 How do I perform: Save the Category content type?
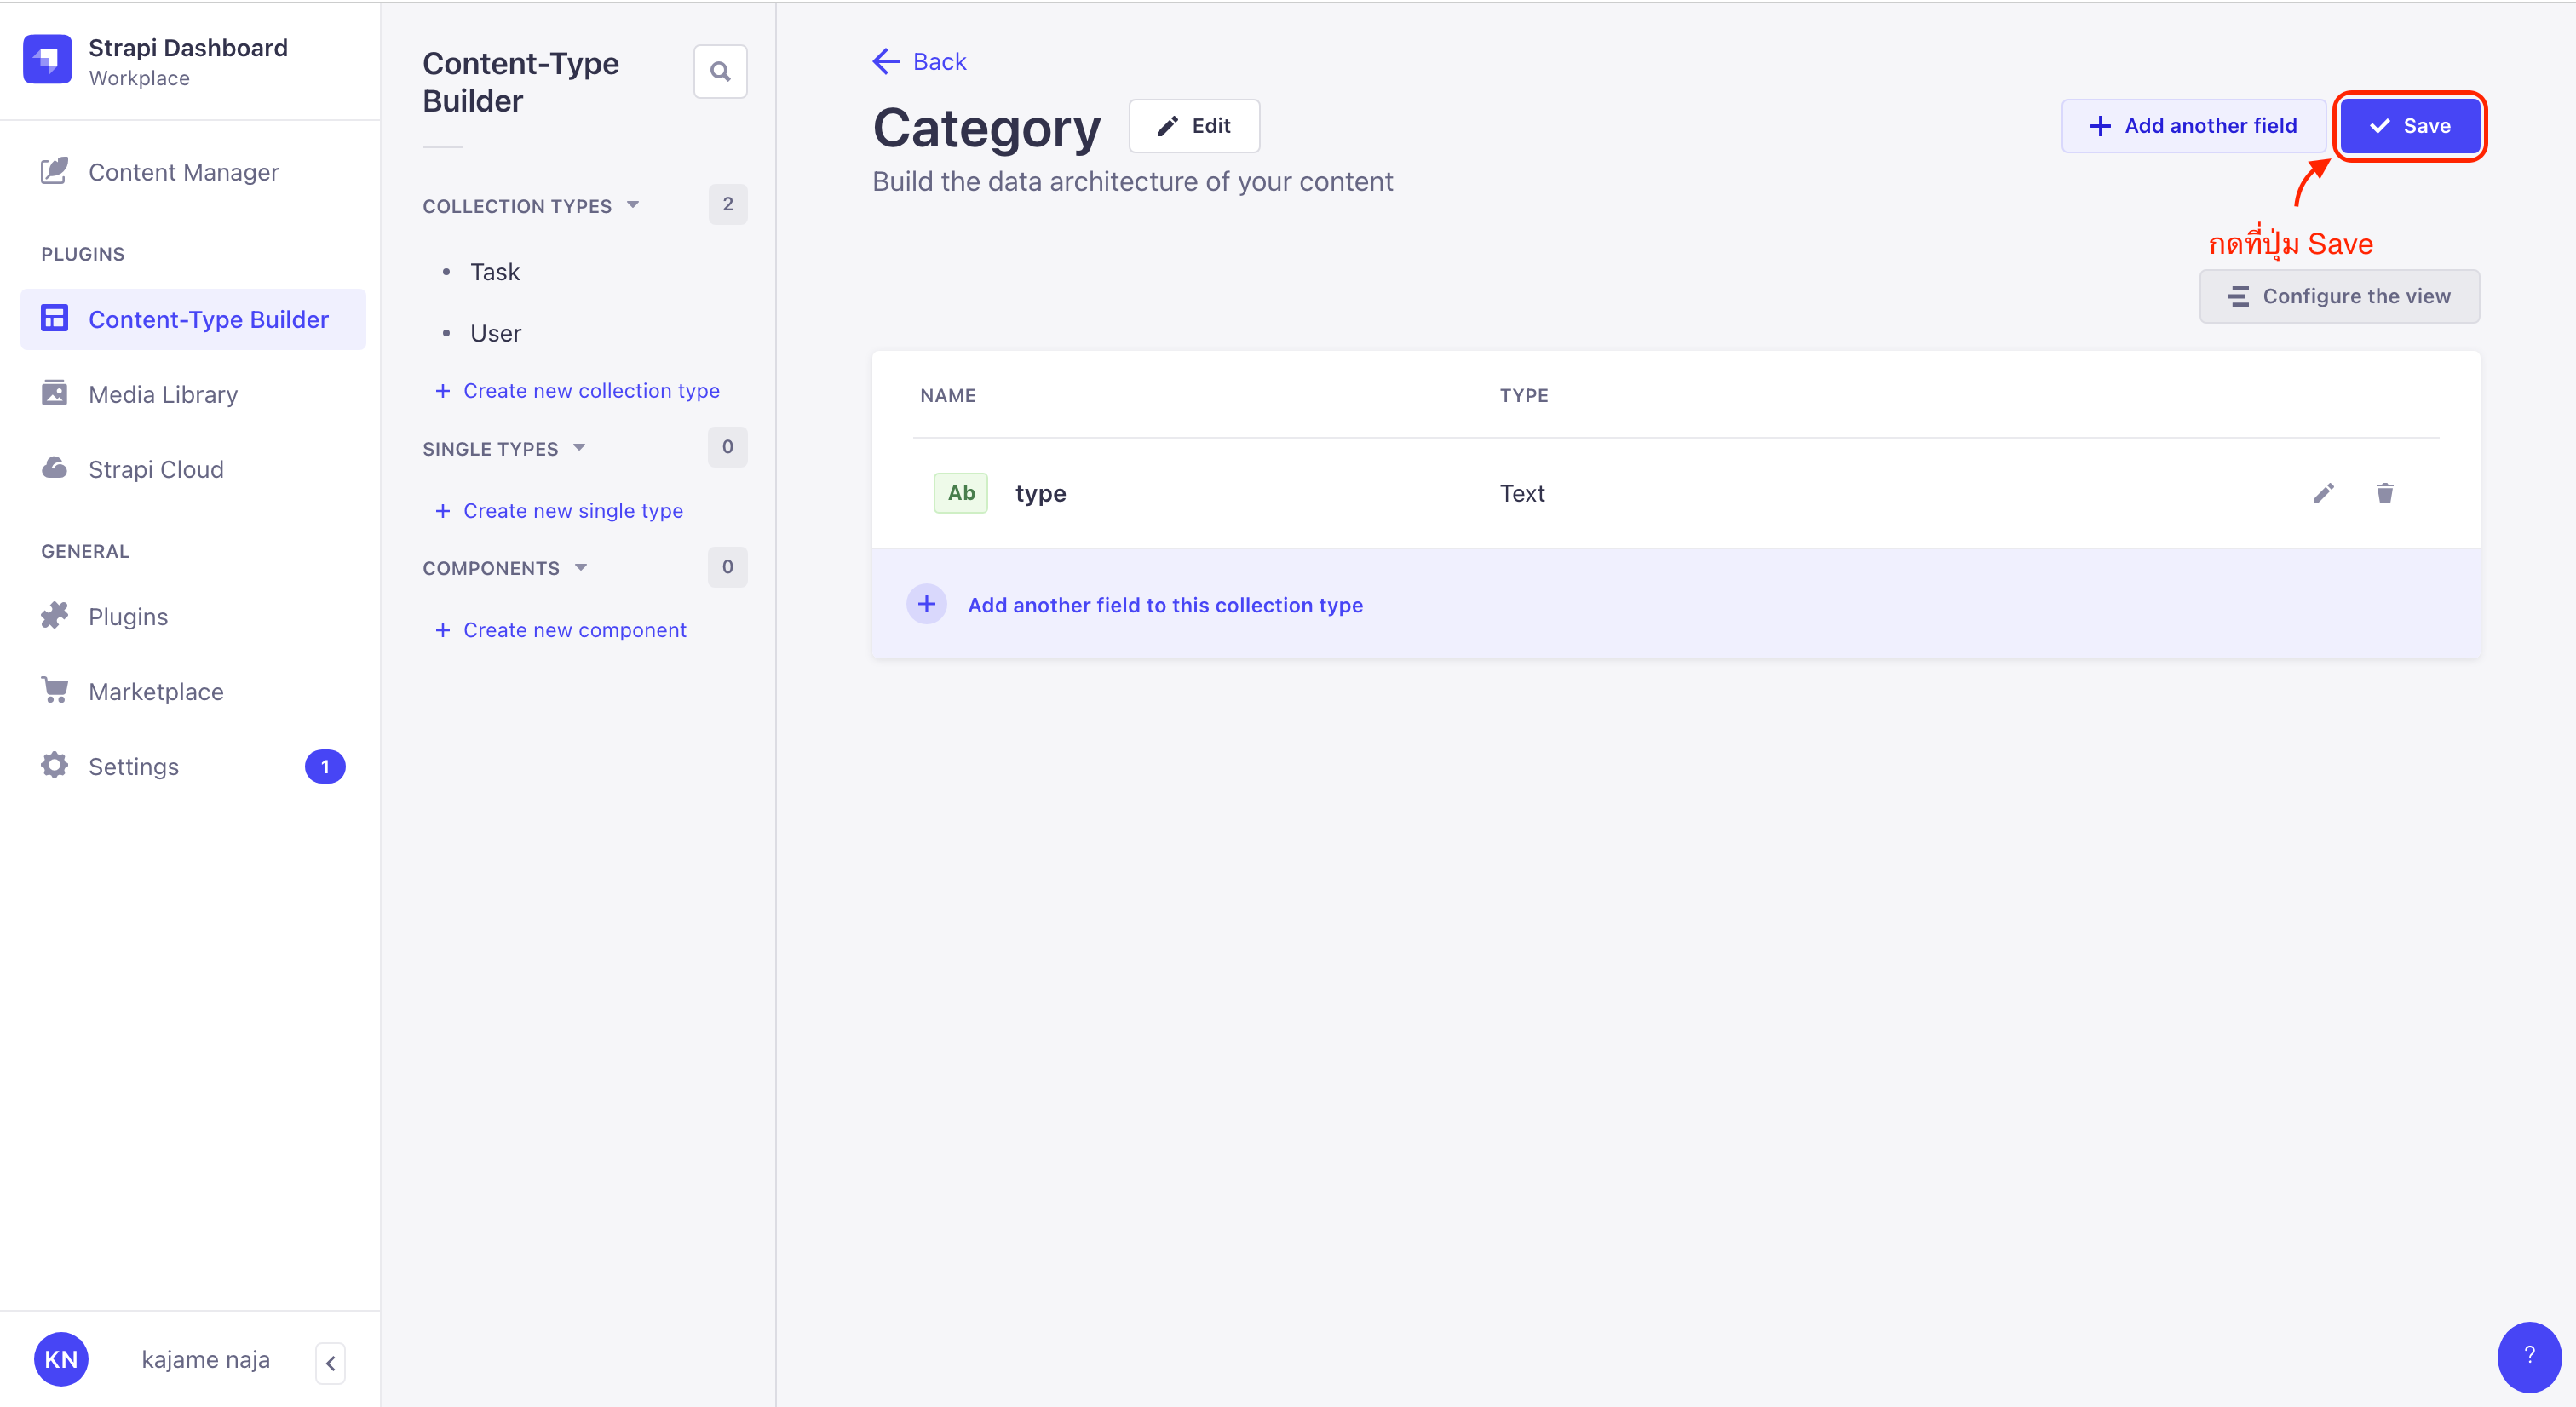(2410, 124)
